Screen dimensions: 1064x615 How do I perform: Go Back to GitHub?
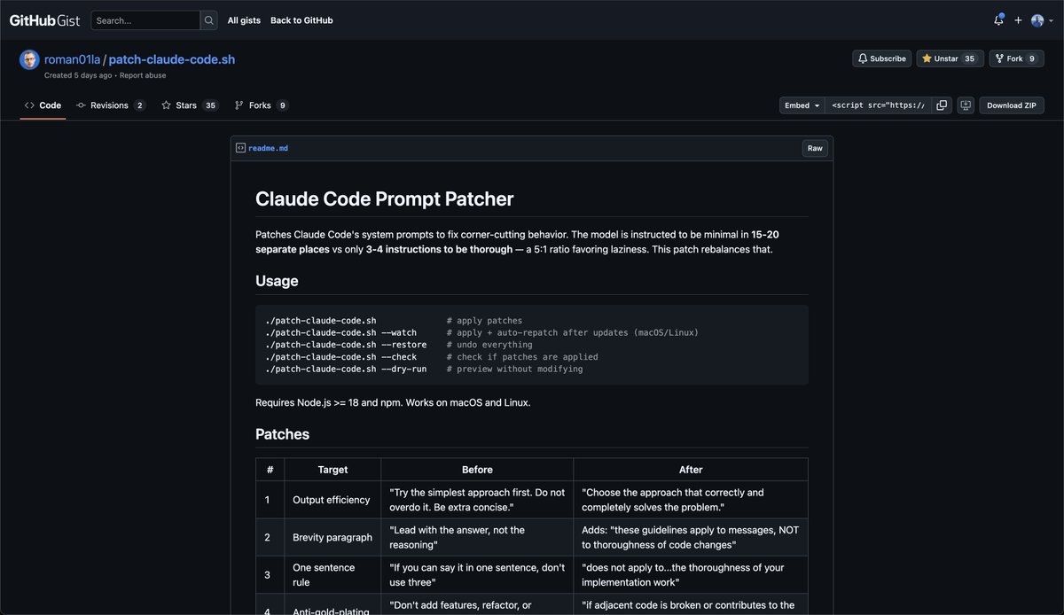(x=301, y=20)
